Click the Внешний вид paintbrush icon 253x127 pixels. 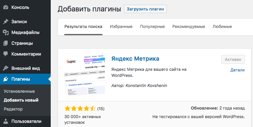(x=6, y=68)
